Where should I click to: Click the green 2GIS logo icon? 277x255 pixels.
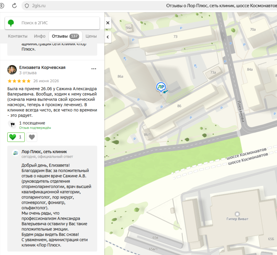pyautogui.click(x=11, y=23)
